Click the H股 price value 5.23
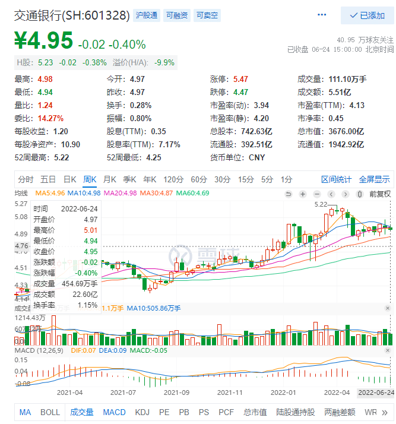Image resolution: width=396 pixels, height=424 pixels. click(45, 63)
